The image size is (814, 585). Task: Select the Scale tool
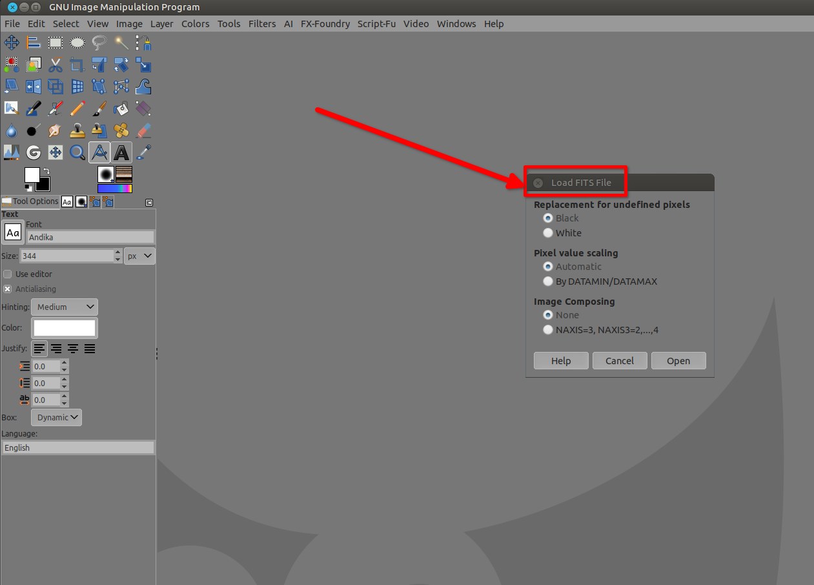pyautogui.click(x=143, y=65)
